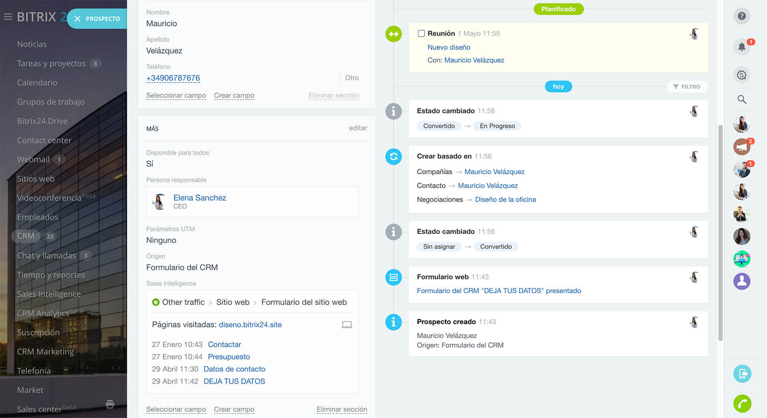Click the green phone call button
The image size is (767, 418).
[742, 404]
